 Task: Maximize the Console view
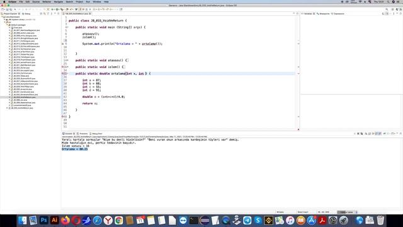[400, 134]
